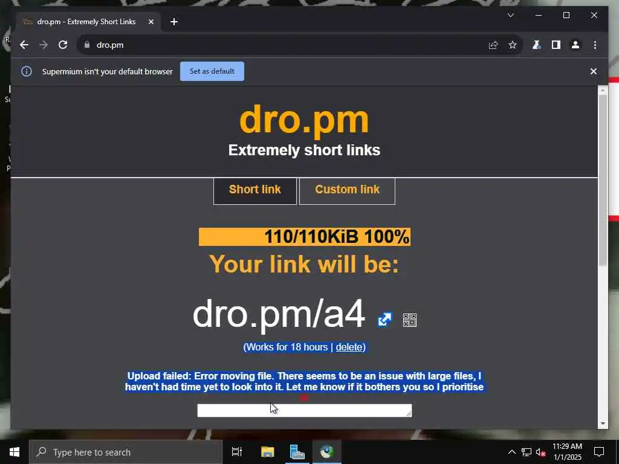Expand the tab search chevron
Viewport: 619px width, 464px height.
510,15
